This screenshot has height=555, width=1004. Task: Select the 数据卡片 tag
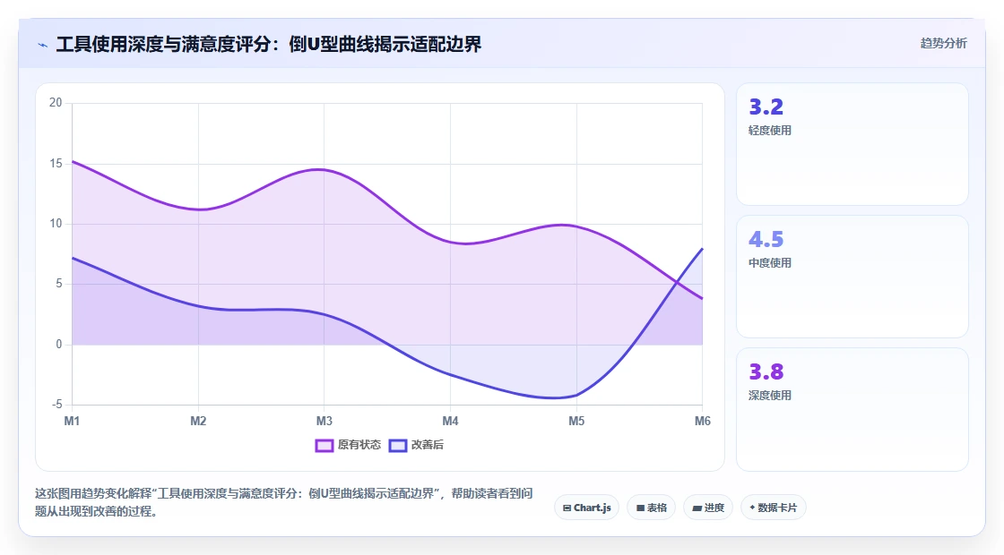(774, 508)
